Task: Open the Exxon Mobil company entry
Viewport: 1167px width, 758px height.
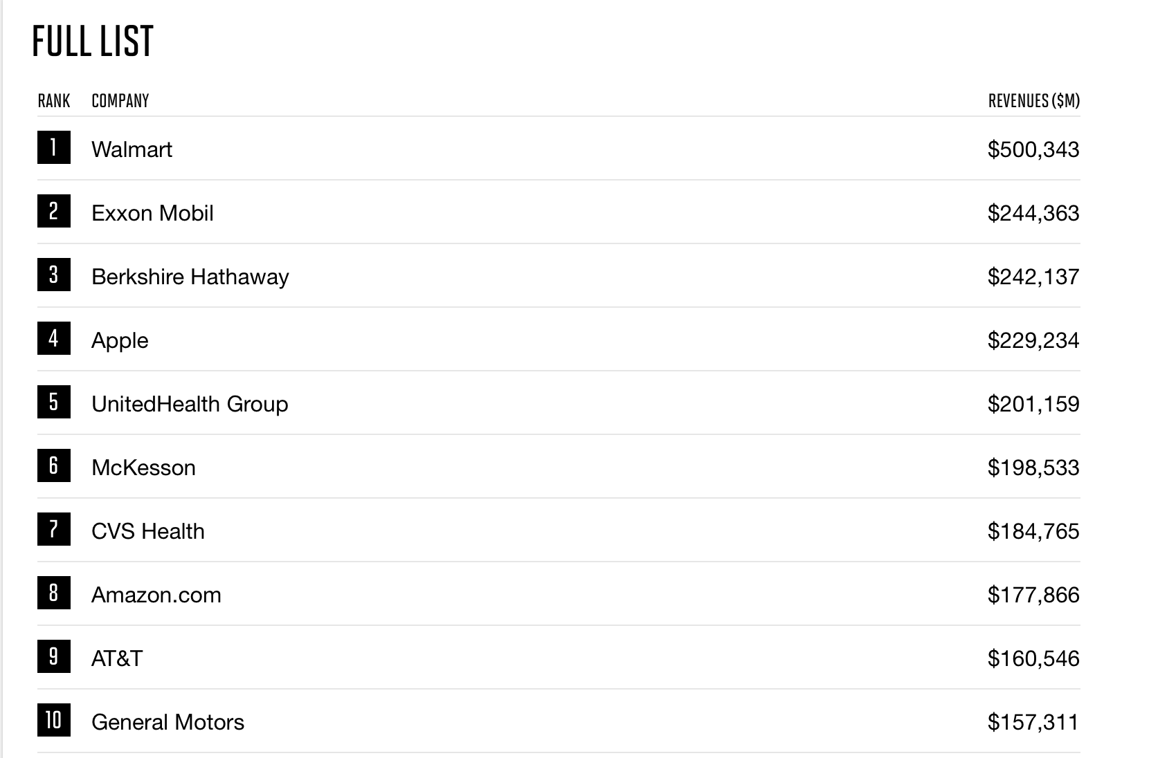Action: click(152, 213)
